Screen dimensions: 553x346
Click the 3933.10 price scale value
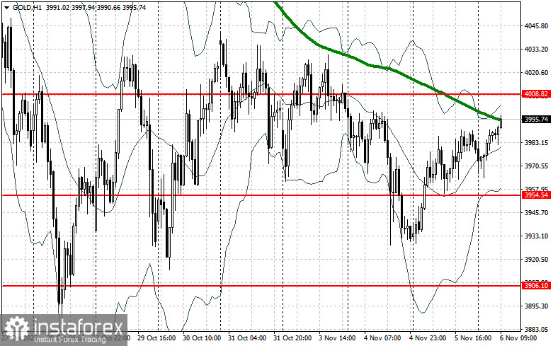click(536, 236)
